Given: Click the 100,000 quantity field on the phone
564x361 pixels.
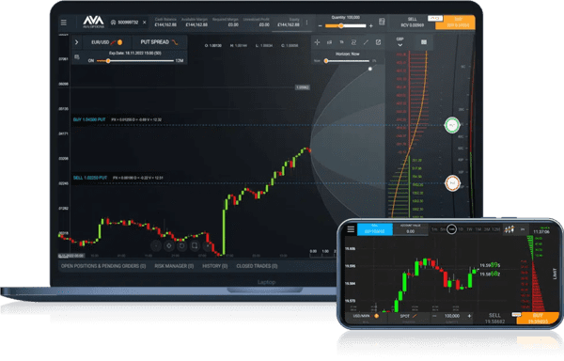Looking at the screenshot, I should tap(452, 316).
